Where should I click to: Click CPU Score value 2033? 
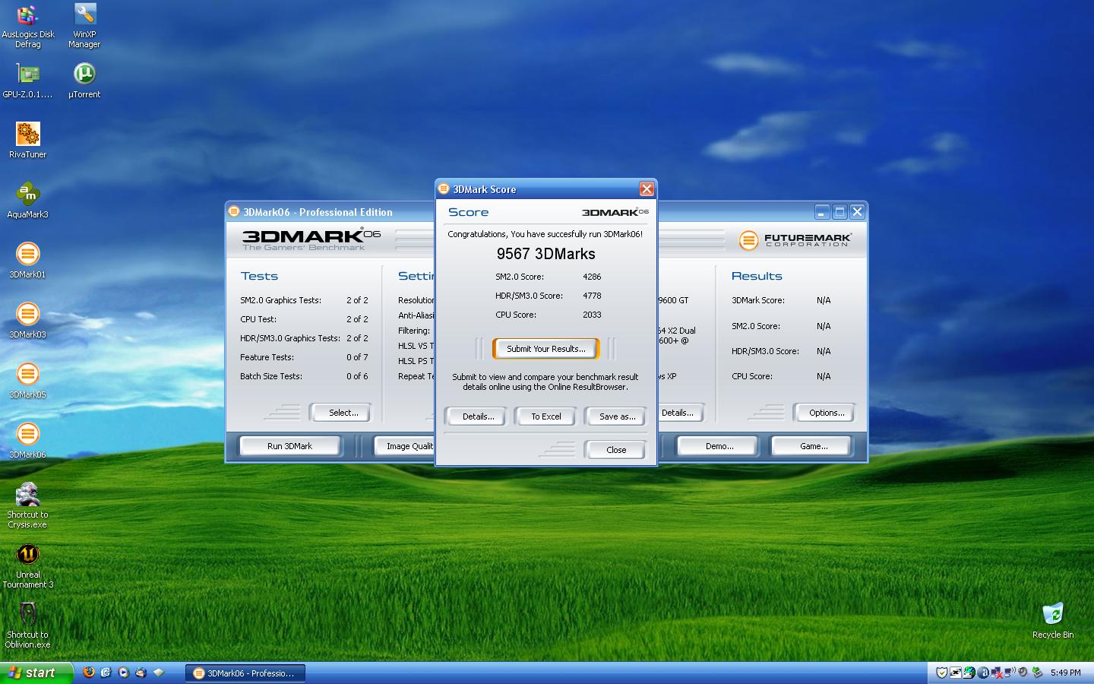pyautogui.click(x=592, y=315)
